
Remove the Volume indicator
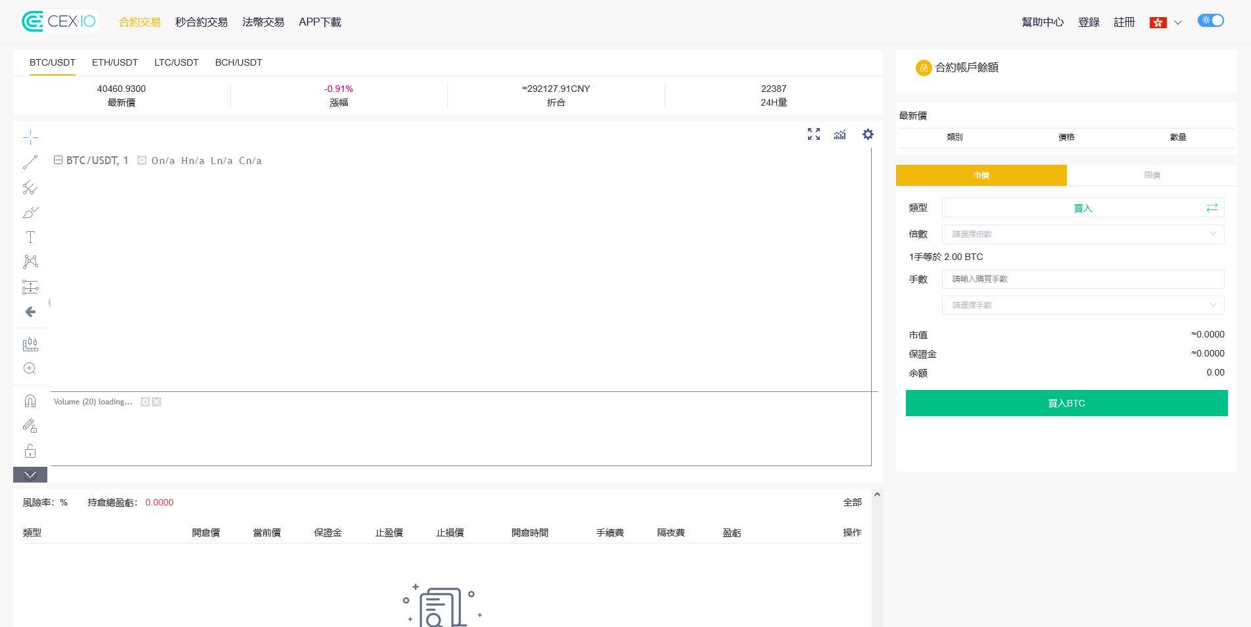coord(156,402)
